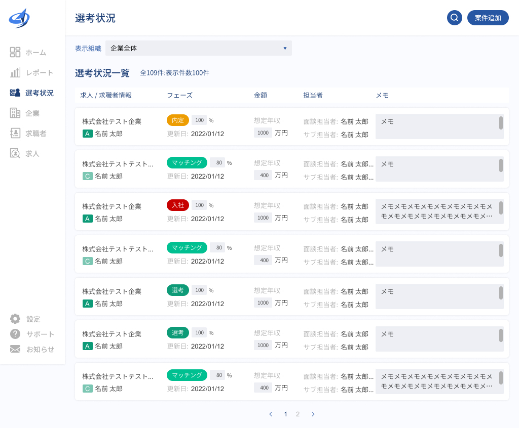Click the company logo at top left
The width and height of the screenshot is (519, 428).
19,18
